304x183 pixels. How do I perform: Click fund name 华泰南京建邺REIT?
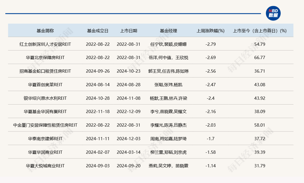tap(45, 139)
